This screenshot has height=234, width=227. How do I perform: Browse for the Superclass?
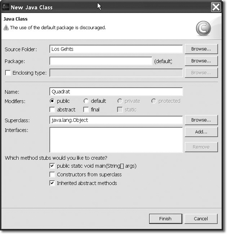coord(201,120)
